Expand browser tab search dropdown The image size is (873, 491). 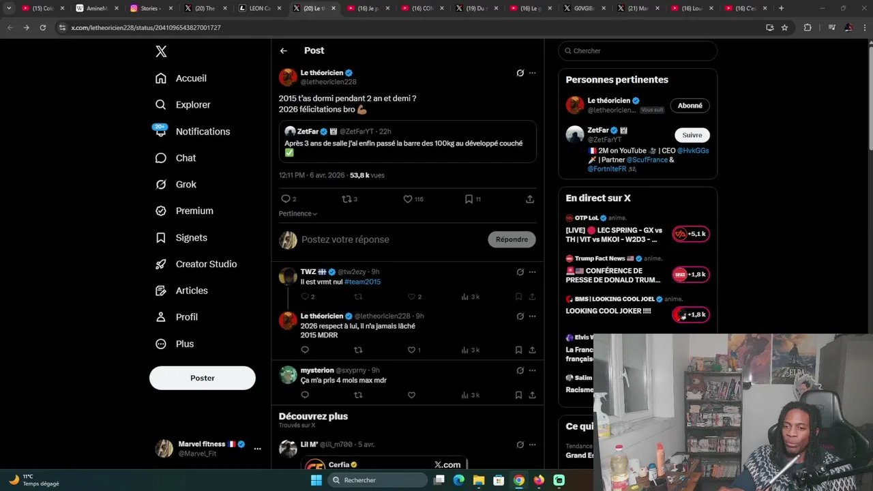(9, 8)
